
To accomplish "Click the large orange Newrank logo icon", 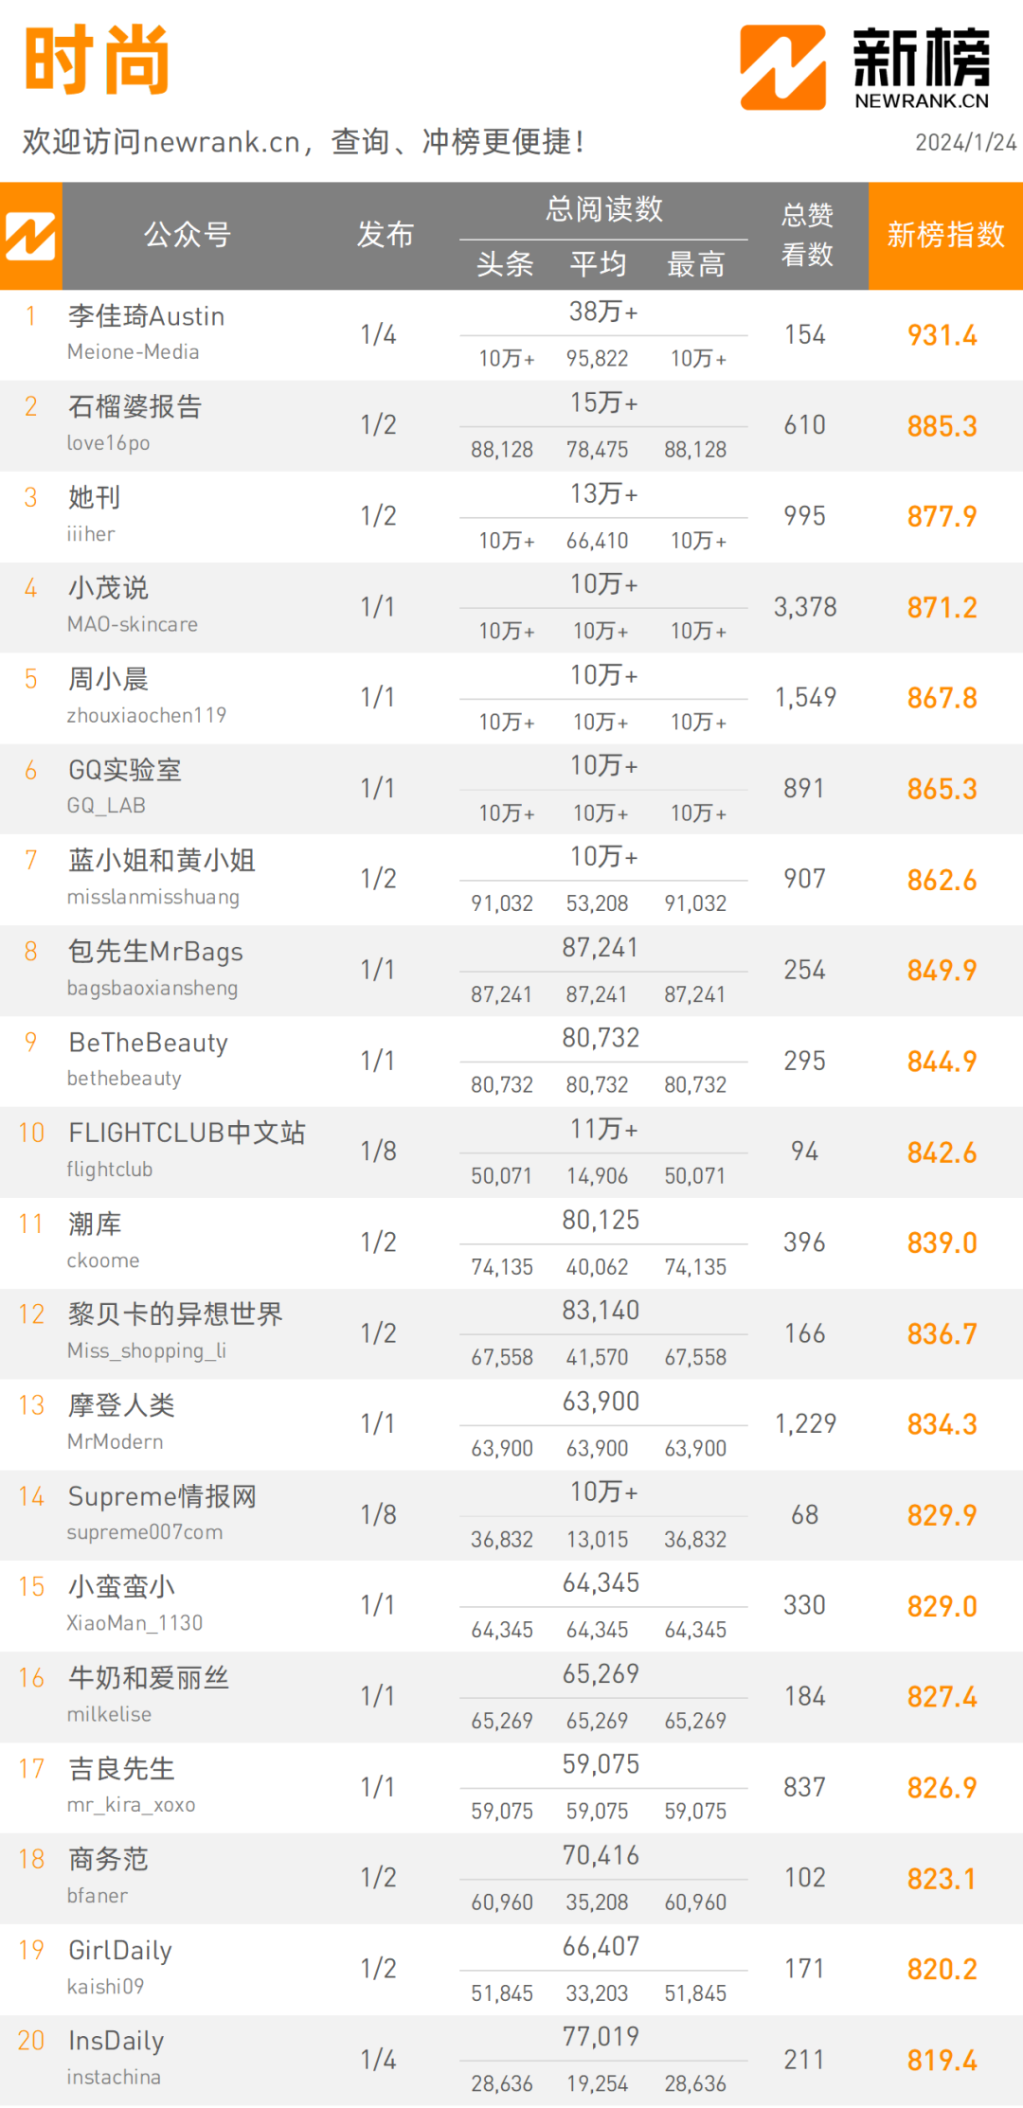I will [x=782, y=67].
